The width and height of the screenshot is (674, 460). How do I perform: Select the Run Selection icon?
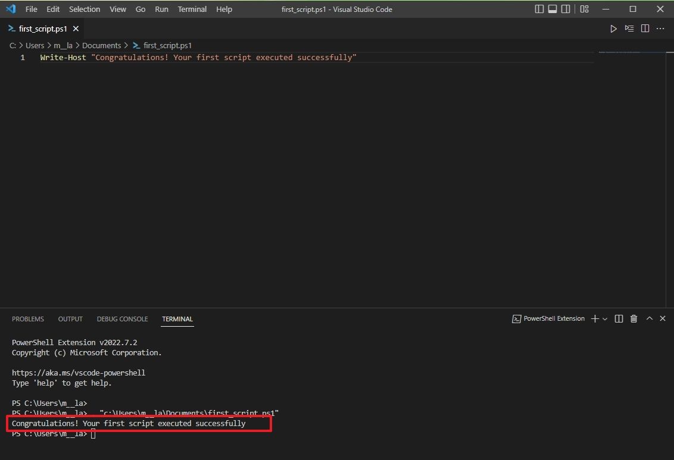[629, 28]
